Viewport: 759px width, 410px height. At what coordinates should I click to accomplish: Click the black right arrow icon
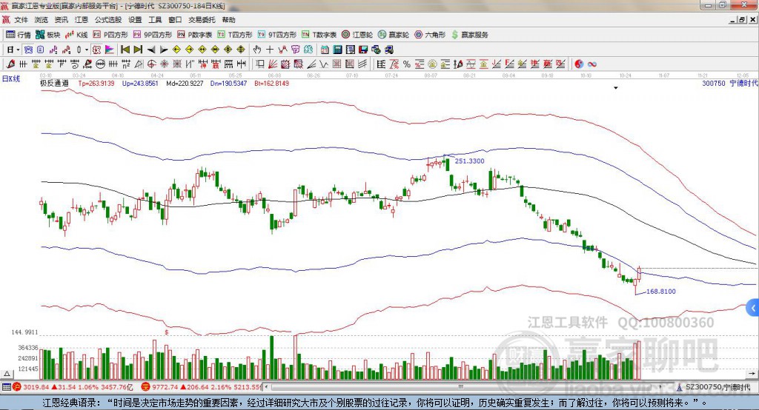pos(164,50)
